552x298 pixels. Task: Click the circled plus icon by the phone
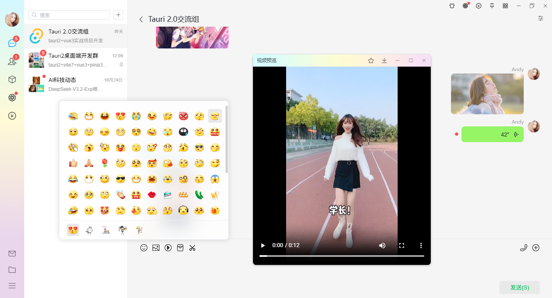[x=536, y=248]
